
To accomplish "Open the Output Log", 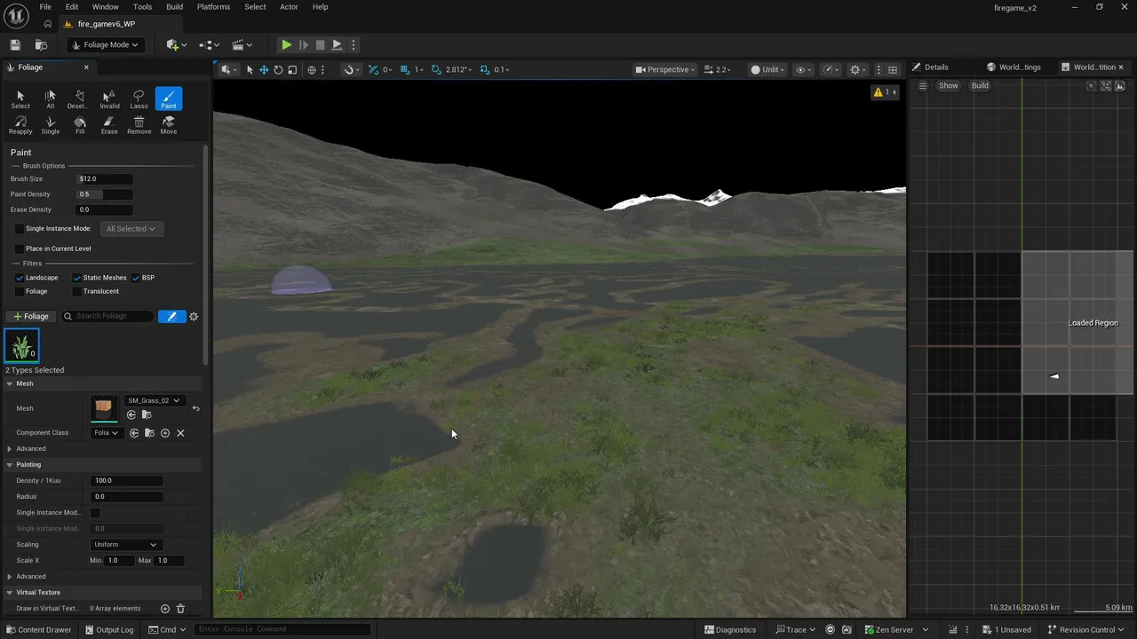I will 109,630.
